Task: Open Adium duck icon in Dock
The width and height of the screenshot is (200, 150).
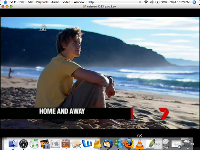Action: [x=97, y=144]
